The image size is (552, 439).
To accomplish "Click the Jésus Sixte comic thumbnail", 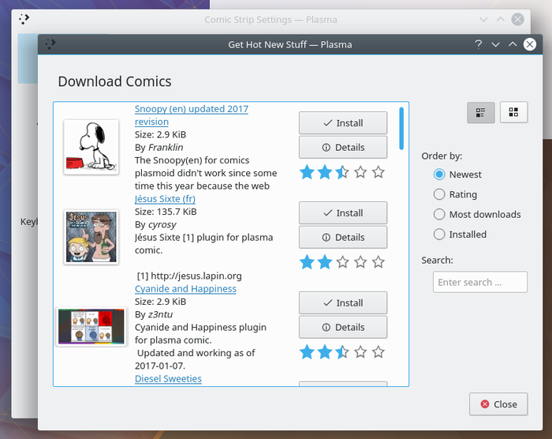I will click(91, 237).
